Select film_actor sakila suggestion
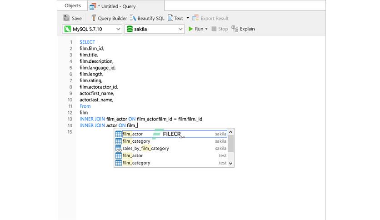 171,134
